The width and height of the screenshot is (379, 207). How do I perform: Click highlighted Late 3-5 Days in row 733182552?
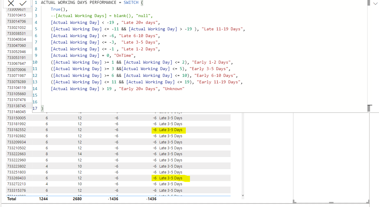pos(171,130)
